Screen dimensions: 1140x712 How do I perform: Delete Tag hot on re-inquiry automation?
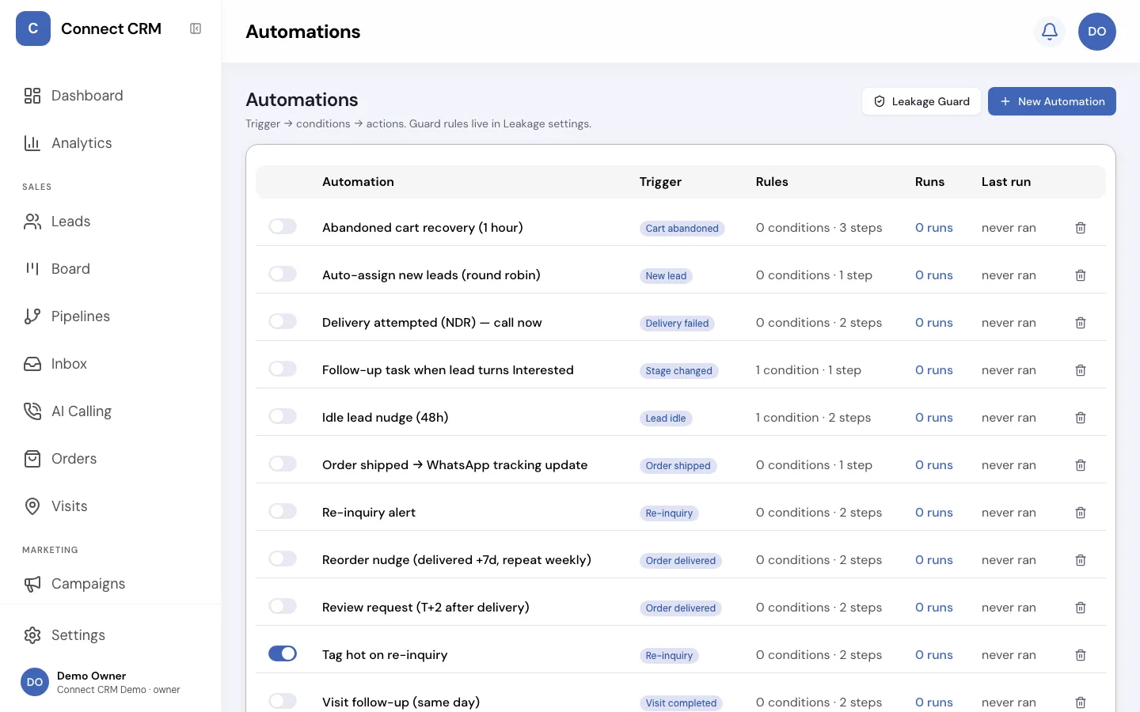point(1081,655)
